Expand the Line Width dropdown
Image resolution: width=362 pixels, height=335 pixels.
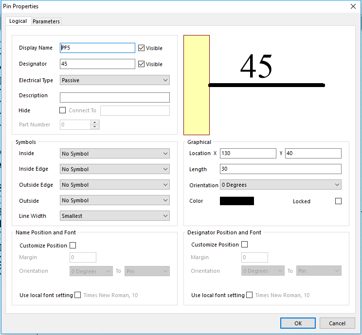(115, 216)
